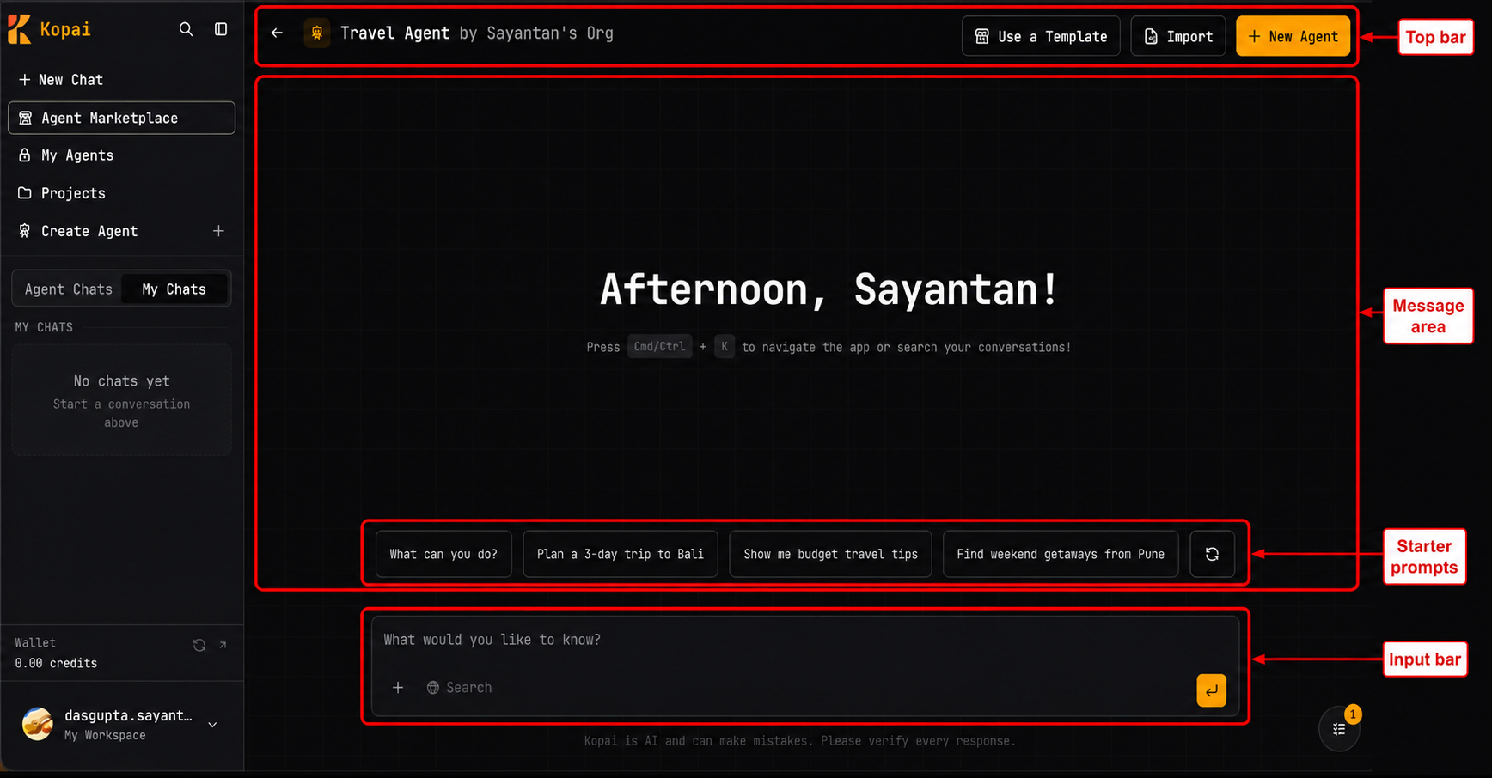The width and height of the screenshot is (1492, 778).
Task: Click the Kopai logo icon
Action: [x=20, y=29]
